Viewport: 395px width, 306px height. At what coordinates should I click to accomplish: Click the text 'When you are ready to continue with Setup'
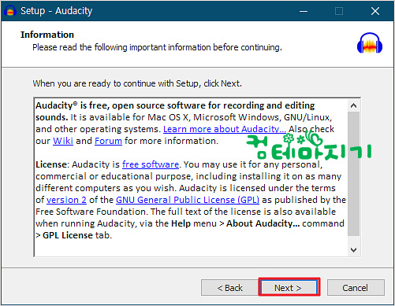117,83
